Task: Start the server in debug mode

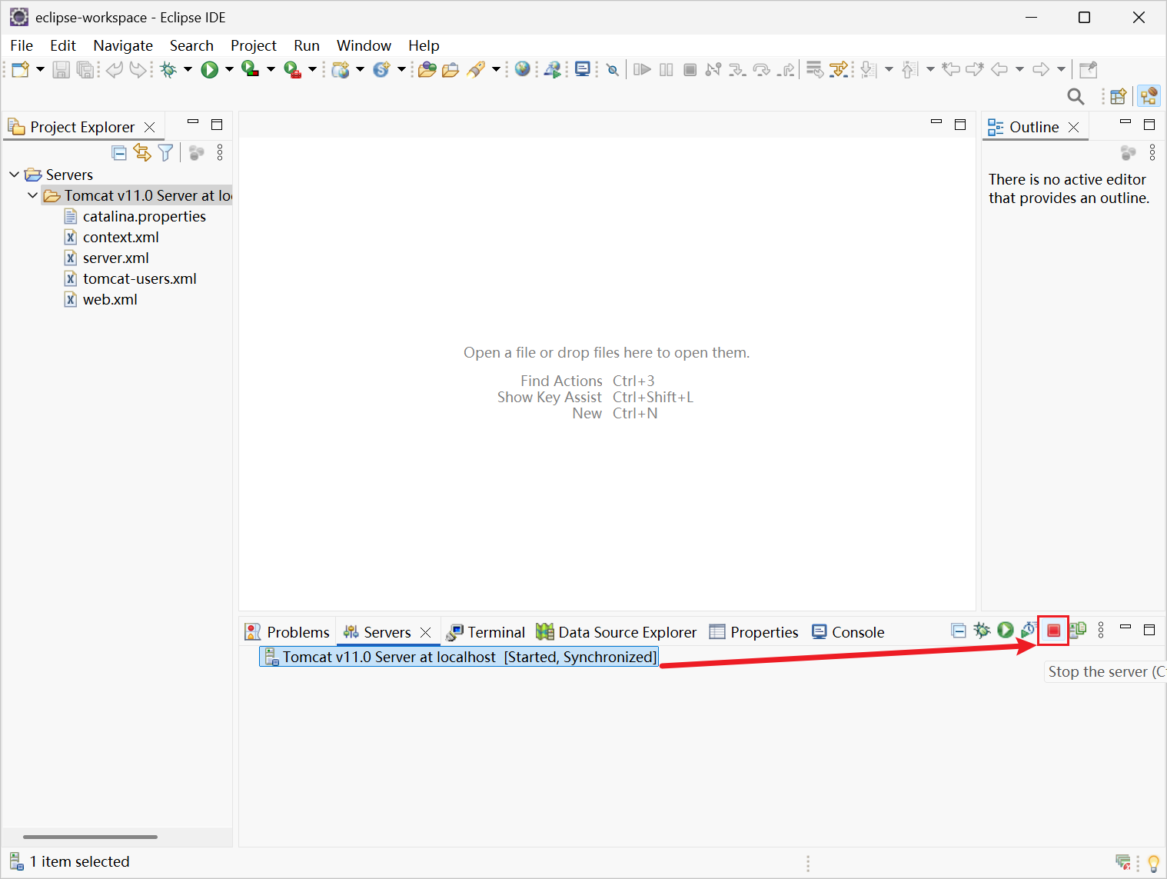Action: 982,631
